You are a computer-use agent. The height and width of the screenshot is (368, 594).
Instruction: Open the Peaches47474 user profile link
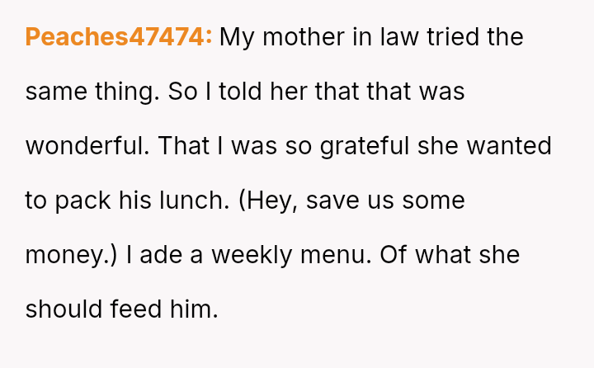pos(119,37)
